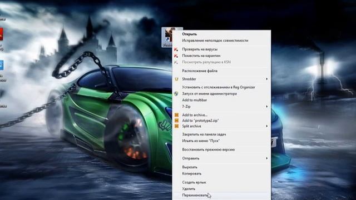356x200 pixels.
Task: Select Запуск от имени администратора
Action: tap(209, 94)
